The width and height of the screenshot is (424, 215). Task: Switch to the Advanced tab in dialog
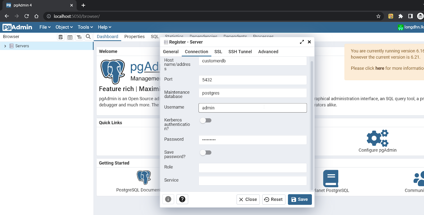268,52
